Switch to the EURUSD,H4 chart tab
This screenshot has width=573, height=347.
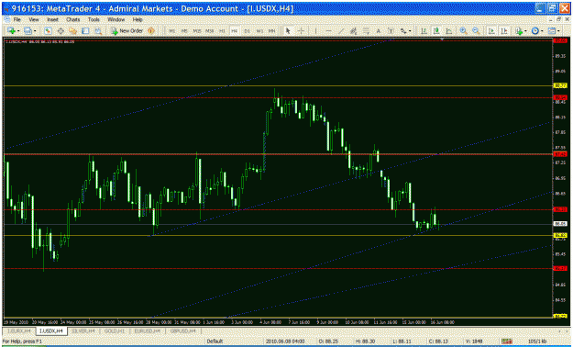(x=147, y=330)
